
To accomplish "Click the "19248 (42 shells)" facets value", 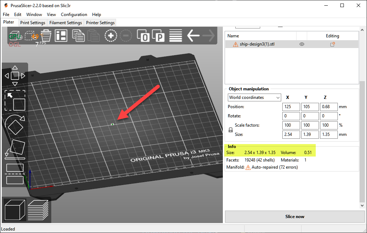I will [259, 160].
